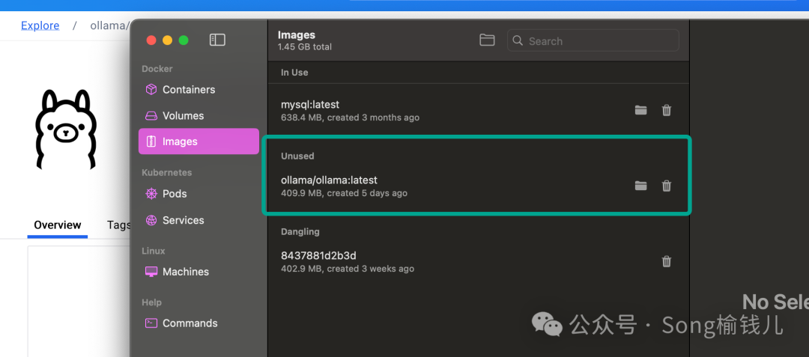This screenshot has width=809, height=357.
Task: Open folder for ollama/ollama:latest image
Action: [x=640, y=186]
